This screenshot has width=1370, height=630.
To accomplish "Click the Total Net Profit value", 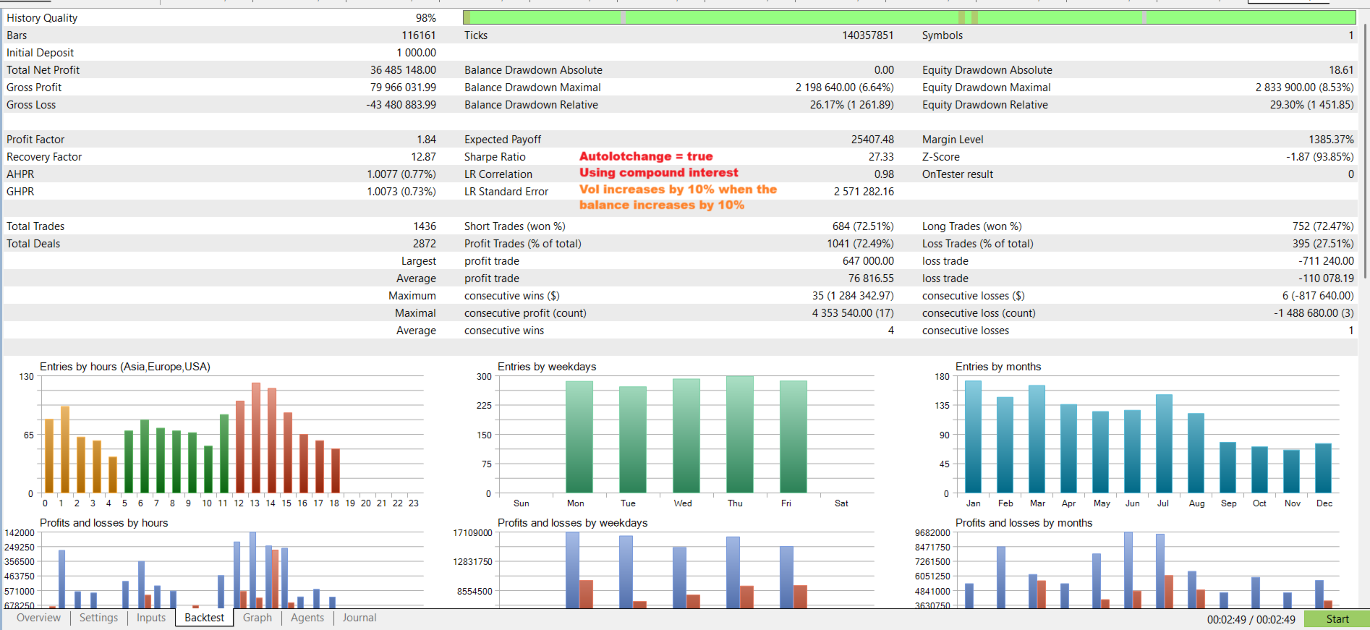I will point(403,70).
